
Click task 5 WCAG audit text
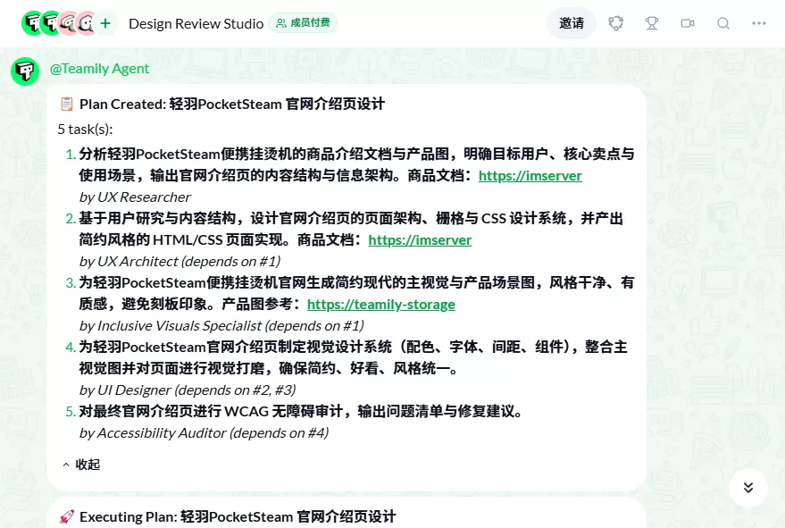click(300, 411)
